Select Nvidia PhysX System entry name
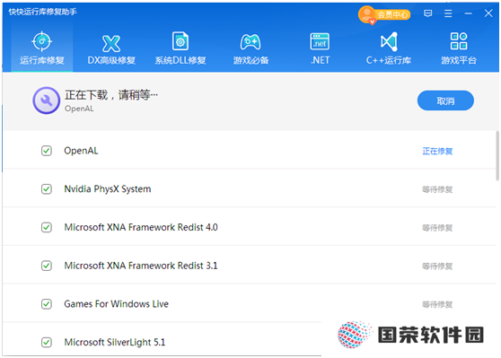 (108, 189)
